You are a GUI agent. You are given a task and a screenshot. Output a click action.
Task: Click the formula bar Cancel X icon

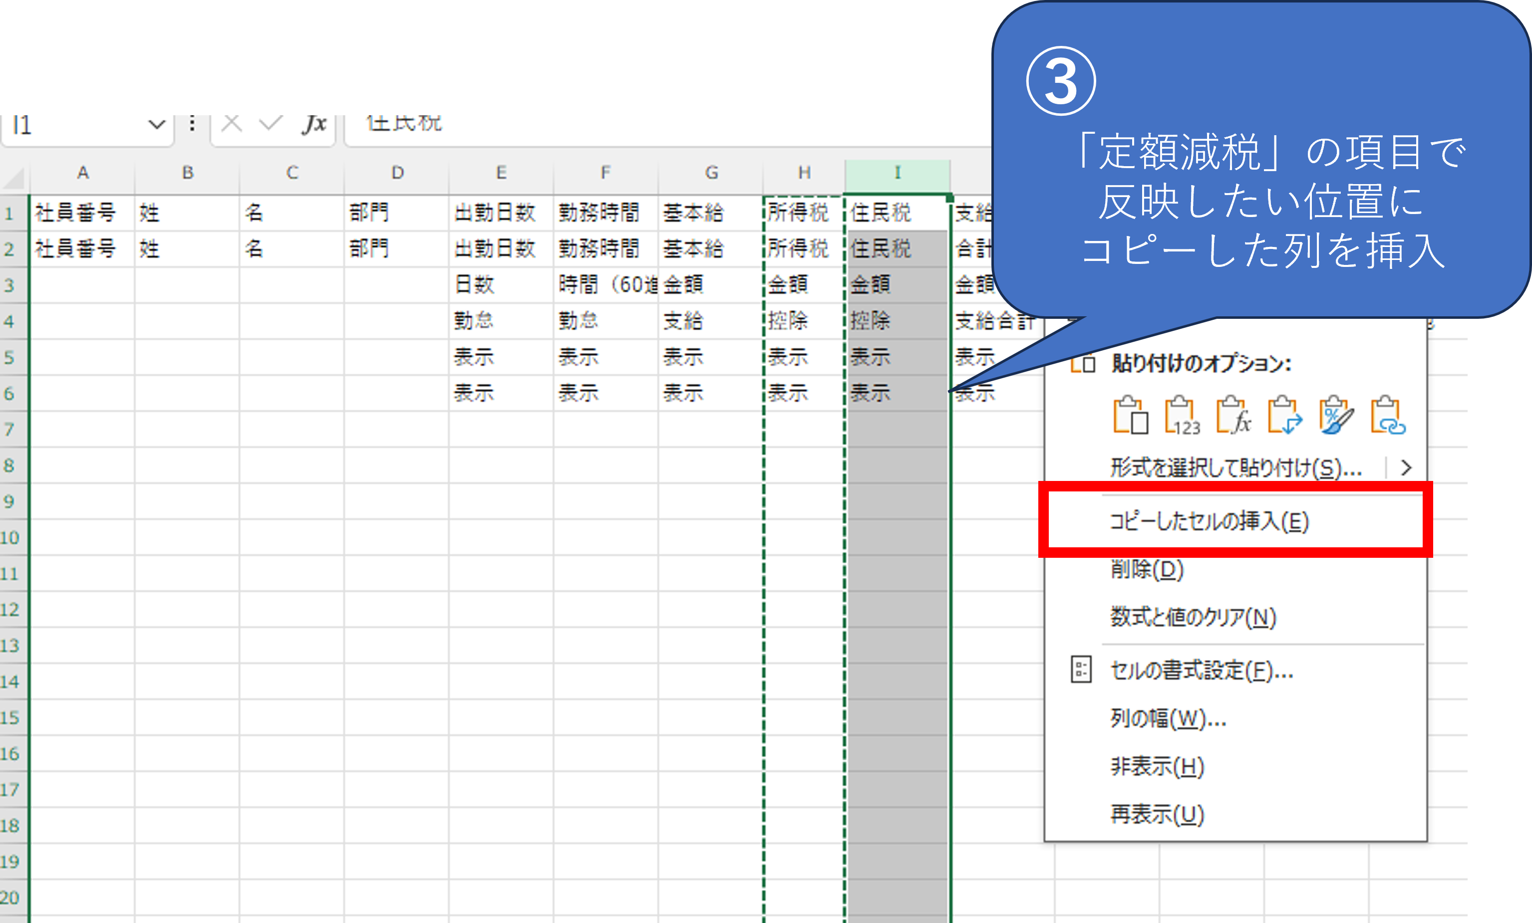point(232,124)
